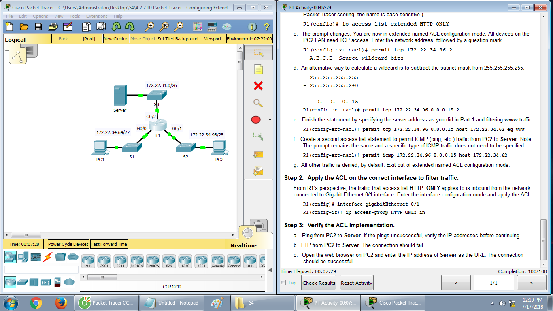
Task: Open the Extensions menu
Action: 97,16
